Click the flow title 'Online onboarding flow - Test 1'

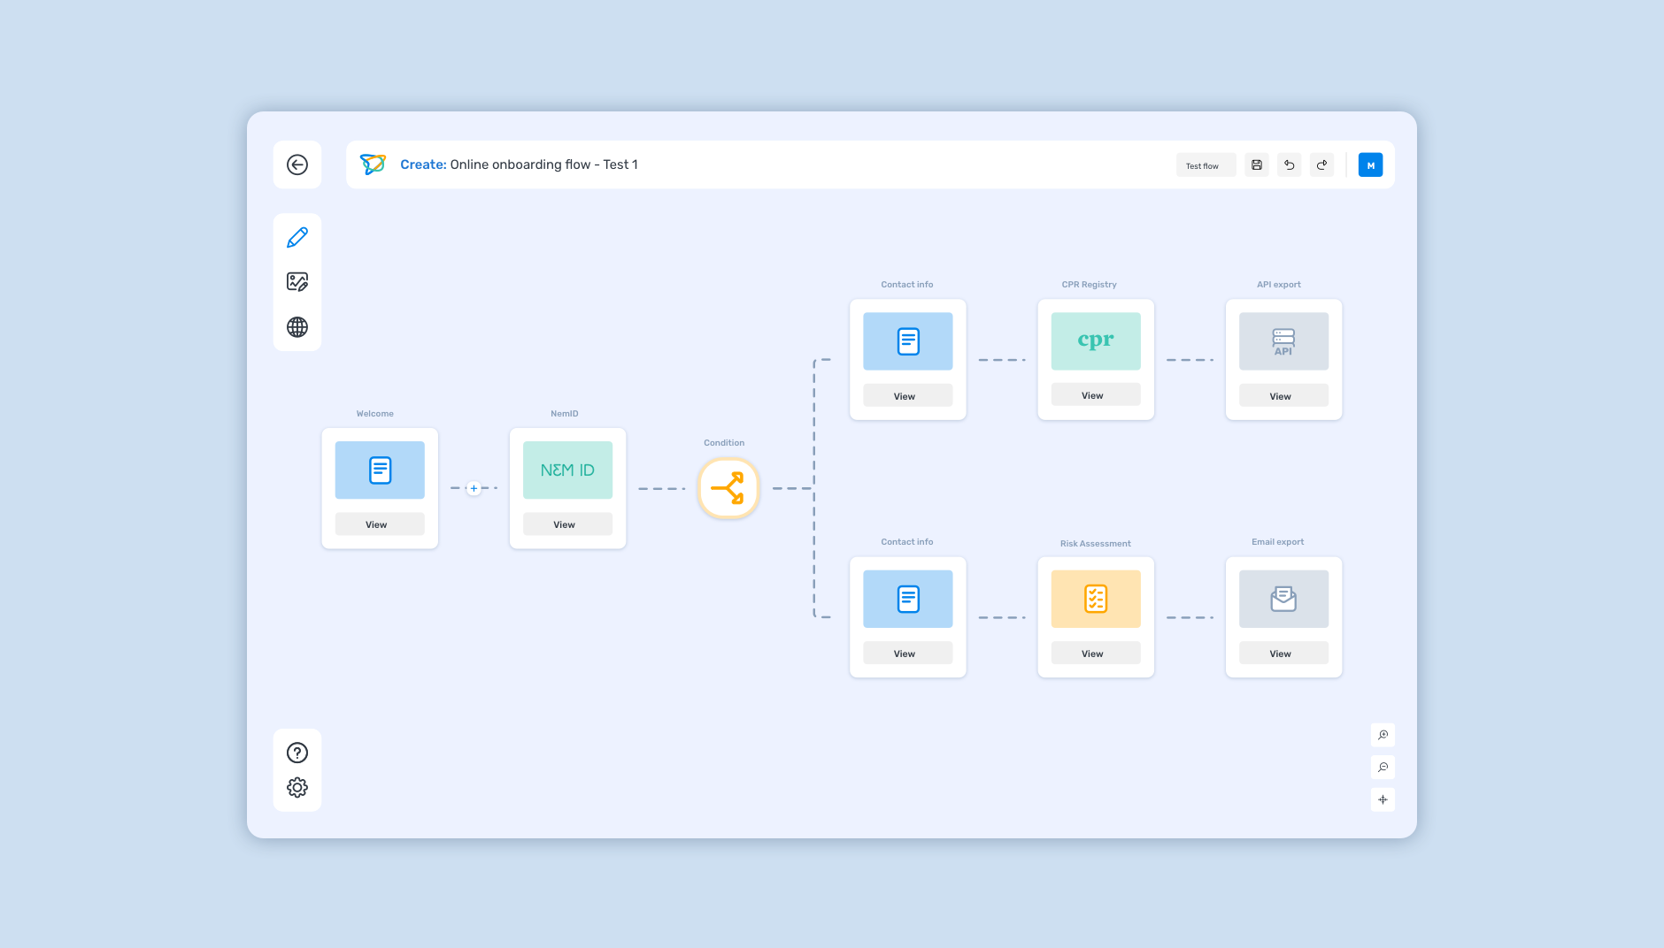click(x=543, y=164)
